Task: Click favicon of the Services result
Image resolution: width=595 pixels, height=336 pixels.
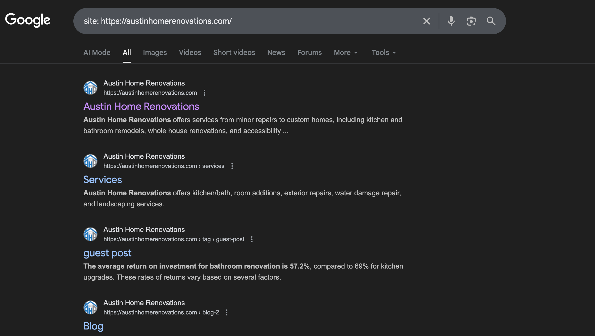Action: click(x=90, y=161)
